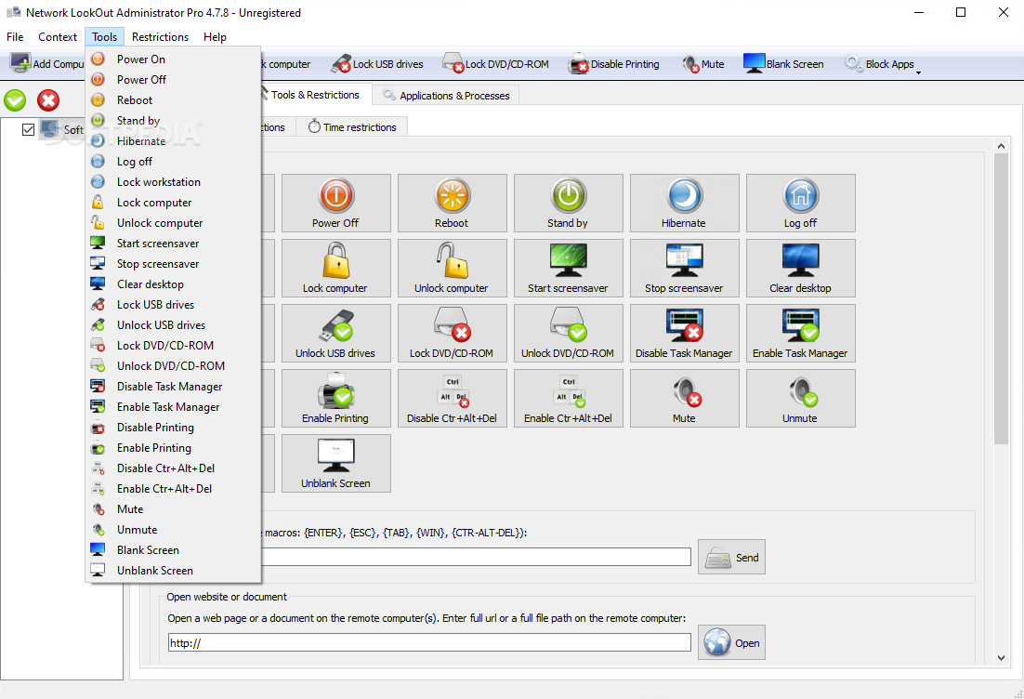Click the red uncheck all icon
This screenshot has width=1024, height=699.
[x=47, y=100]
